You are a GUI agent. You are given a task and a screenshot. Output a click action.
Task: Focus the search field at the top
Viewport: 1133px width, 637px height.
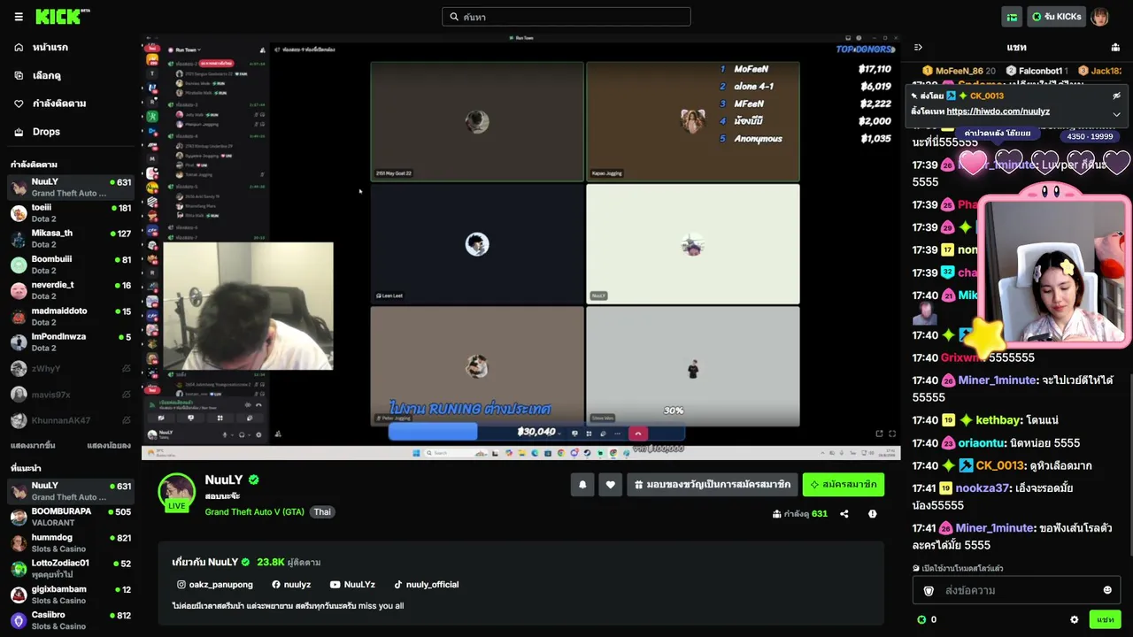coord(566,17)
